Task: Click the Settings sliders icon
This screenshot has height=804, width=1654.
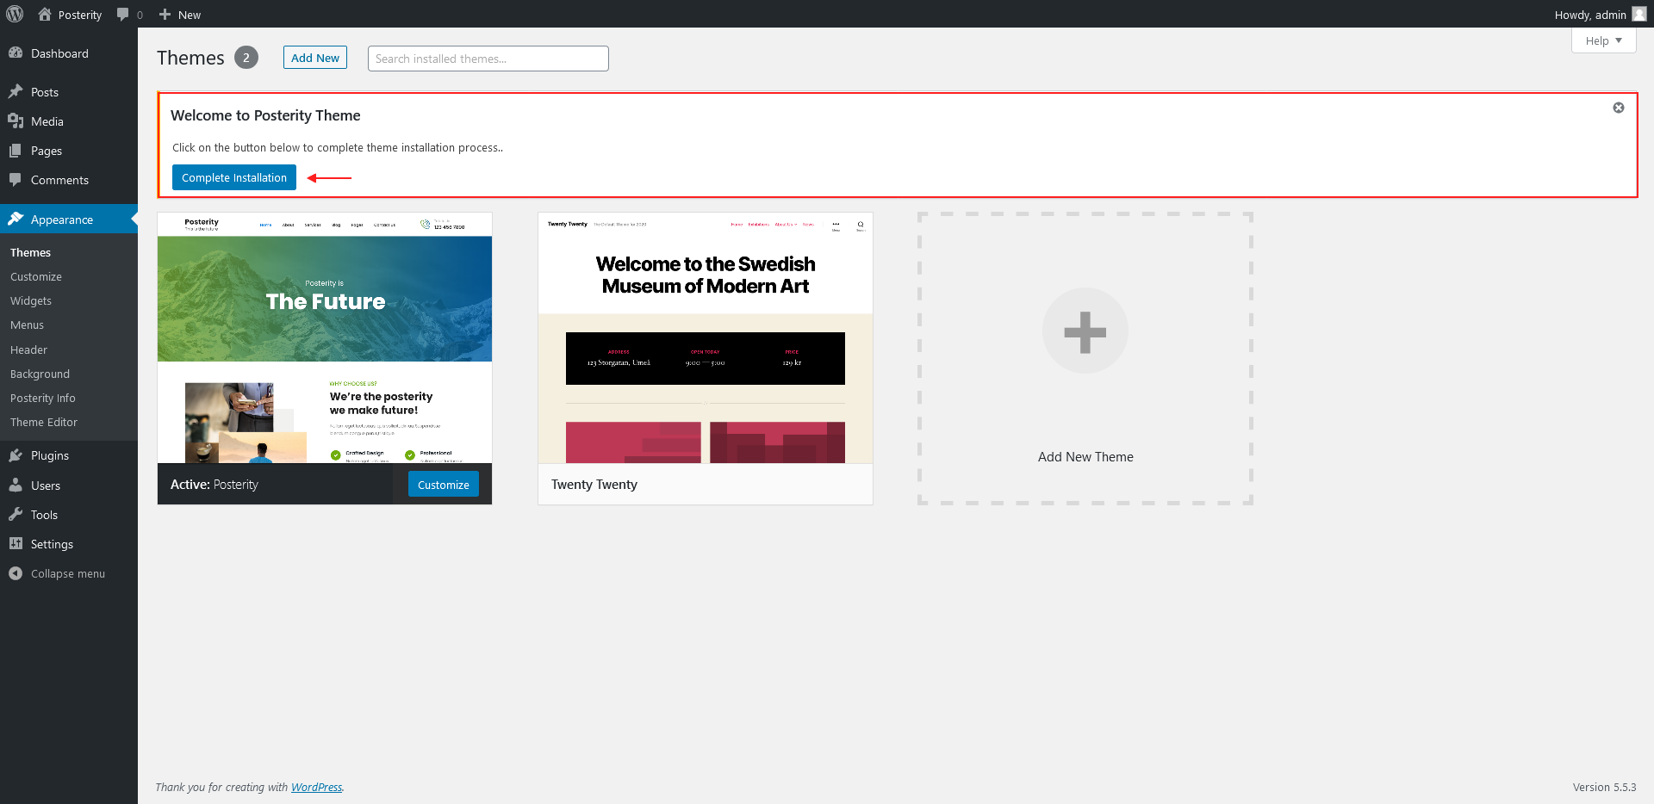Action: (16, 543)
